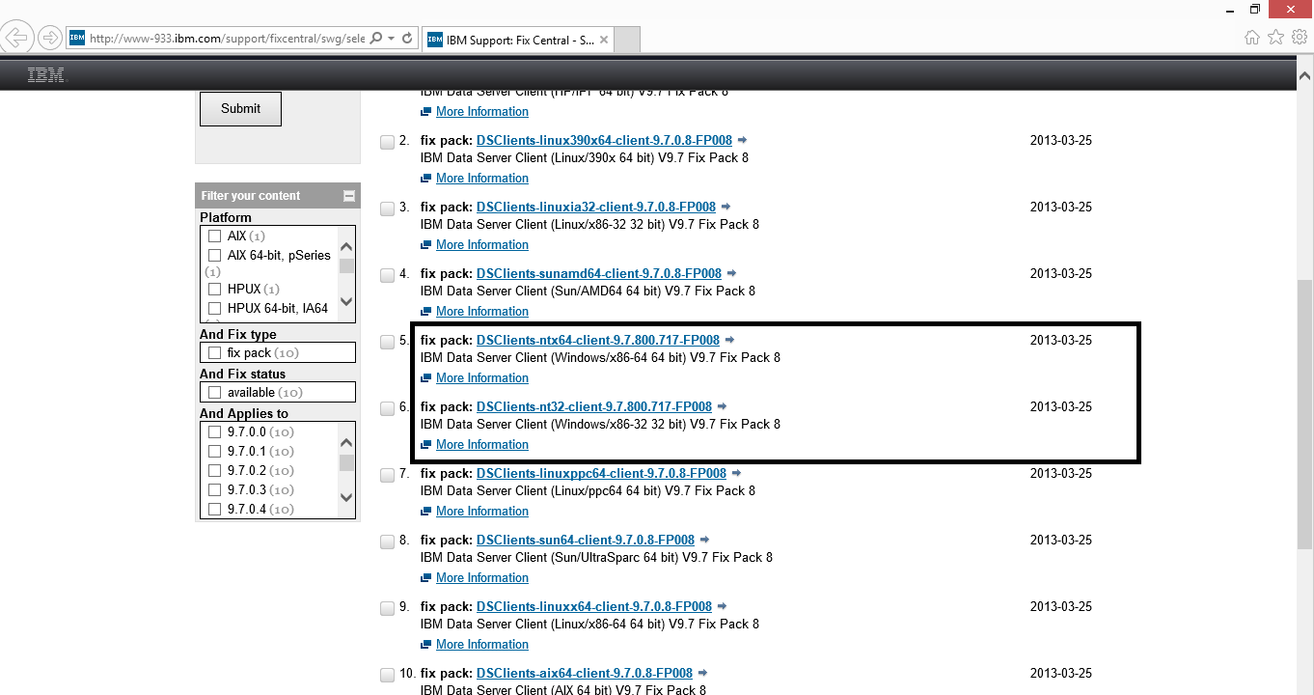Check the available fix status filter
Image resolution: width=1314 pixels, height=695 pixels.
pyautogui.click(x=215, y=393)
